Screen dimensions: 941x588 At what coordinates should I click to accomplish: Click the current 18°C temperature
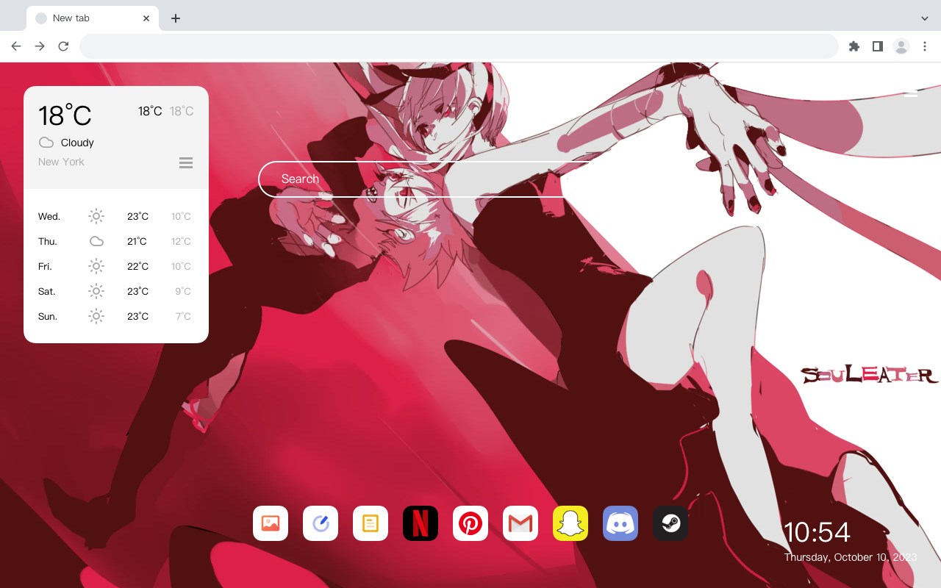tap(65, 115)
